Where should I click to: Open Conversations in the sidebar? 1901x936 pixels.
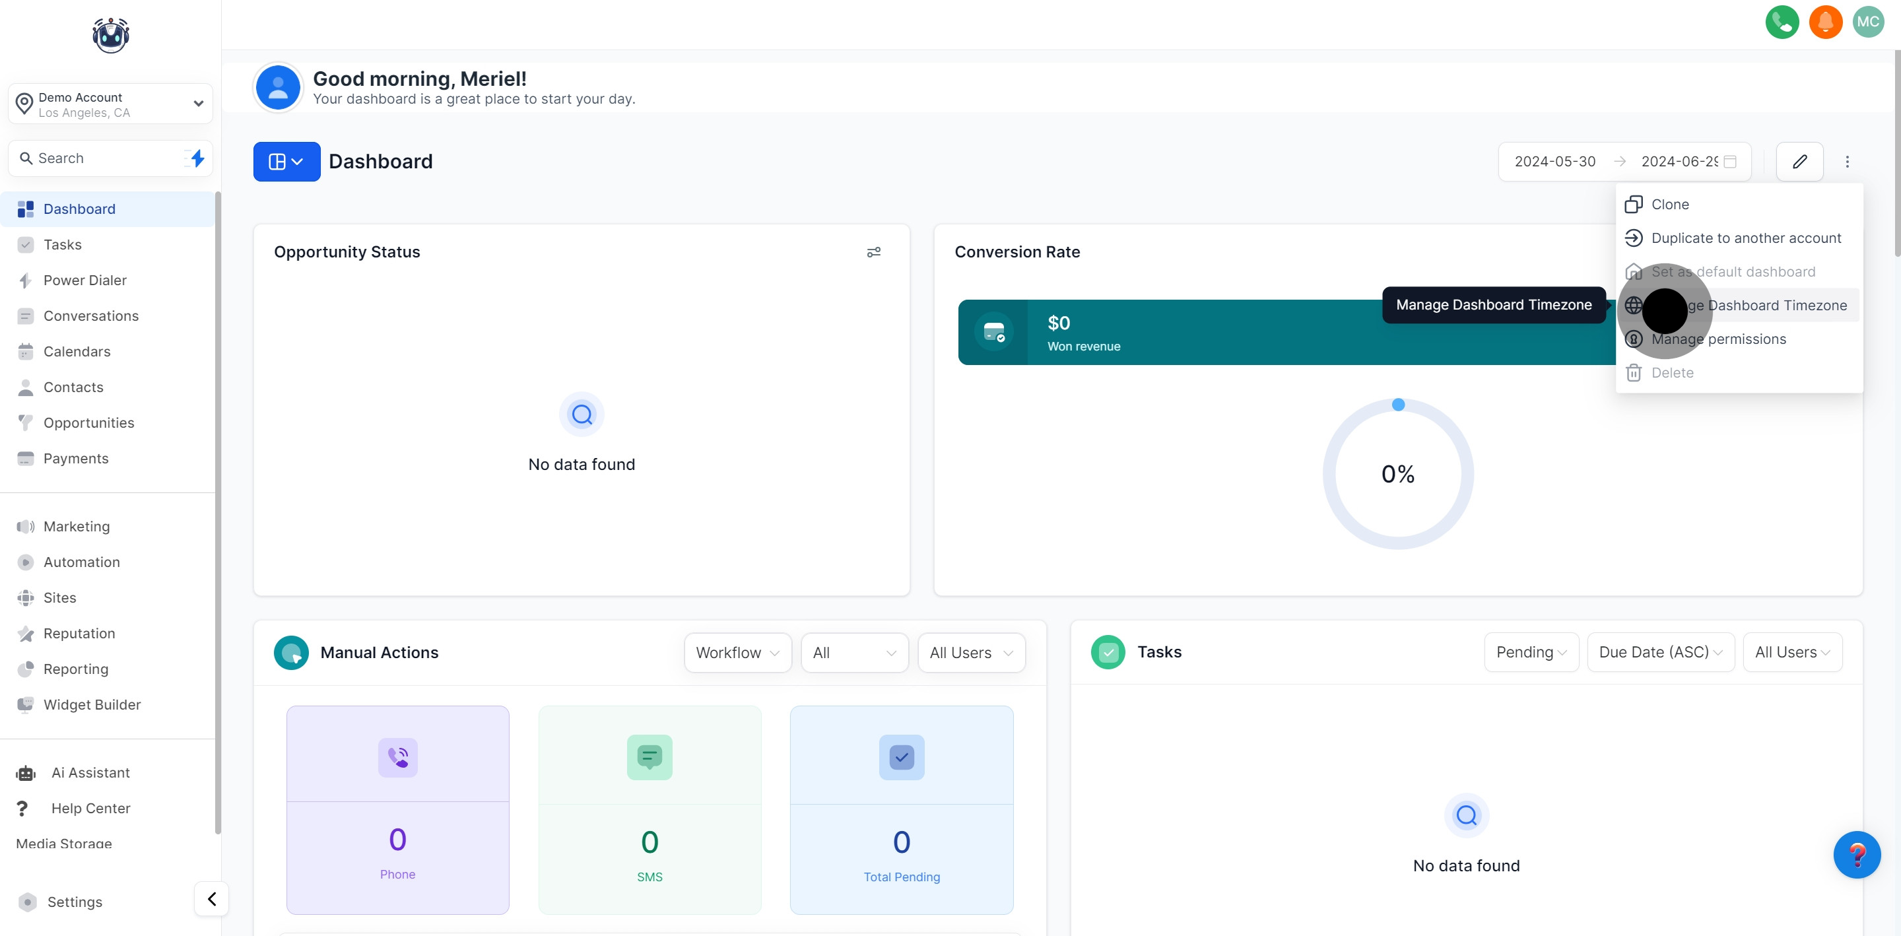[91, 316]
